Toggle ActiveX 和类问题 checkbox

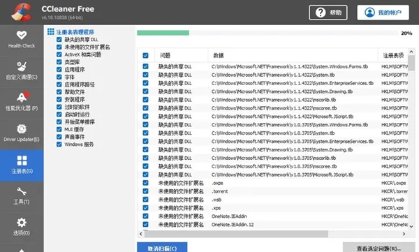pyautogui.click(x=59, y=54)
